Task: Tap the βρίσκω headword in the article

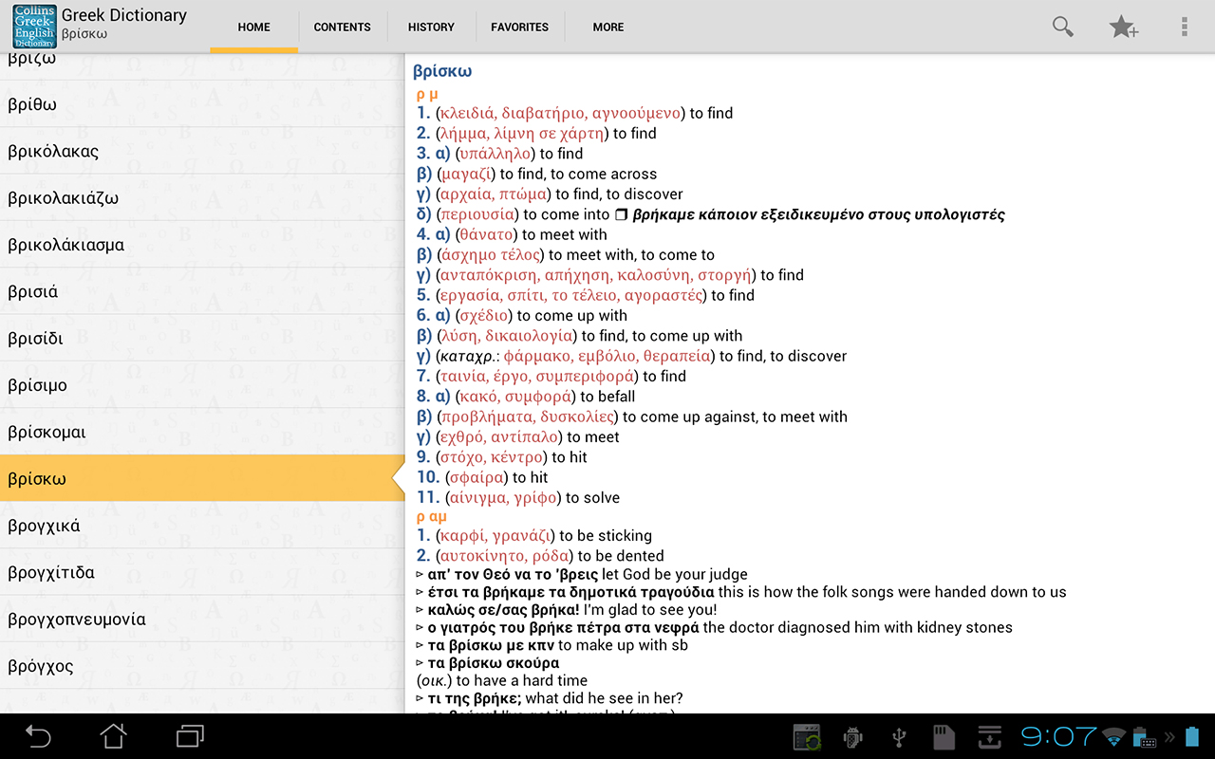Action: (442, 71)
